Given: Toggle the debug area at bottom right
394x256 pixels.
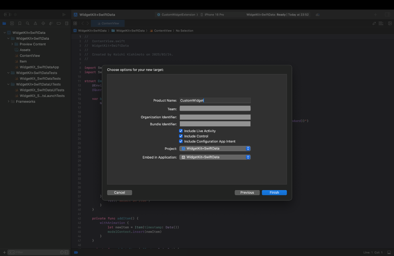Looking at the screenshot, I should point(389,252).
